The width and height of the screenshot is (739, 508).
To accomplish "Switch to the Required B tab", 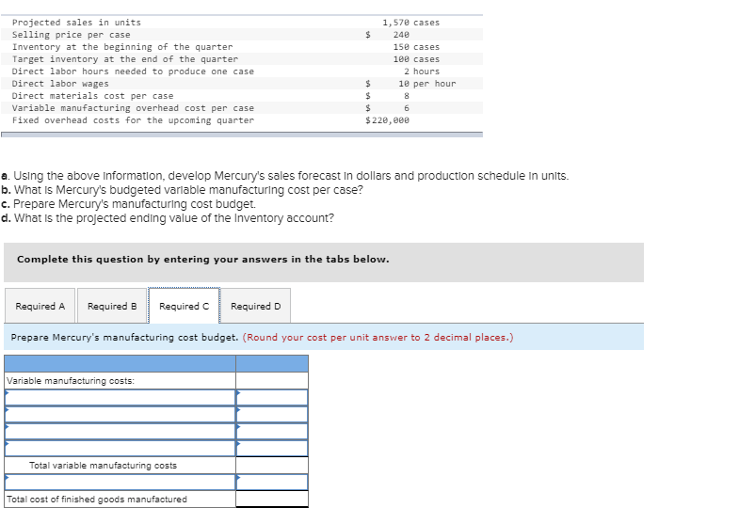I will 112,306.
